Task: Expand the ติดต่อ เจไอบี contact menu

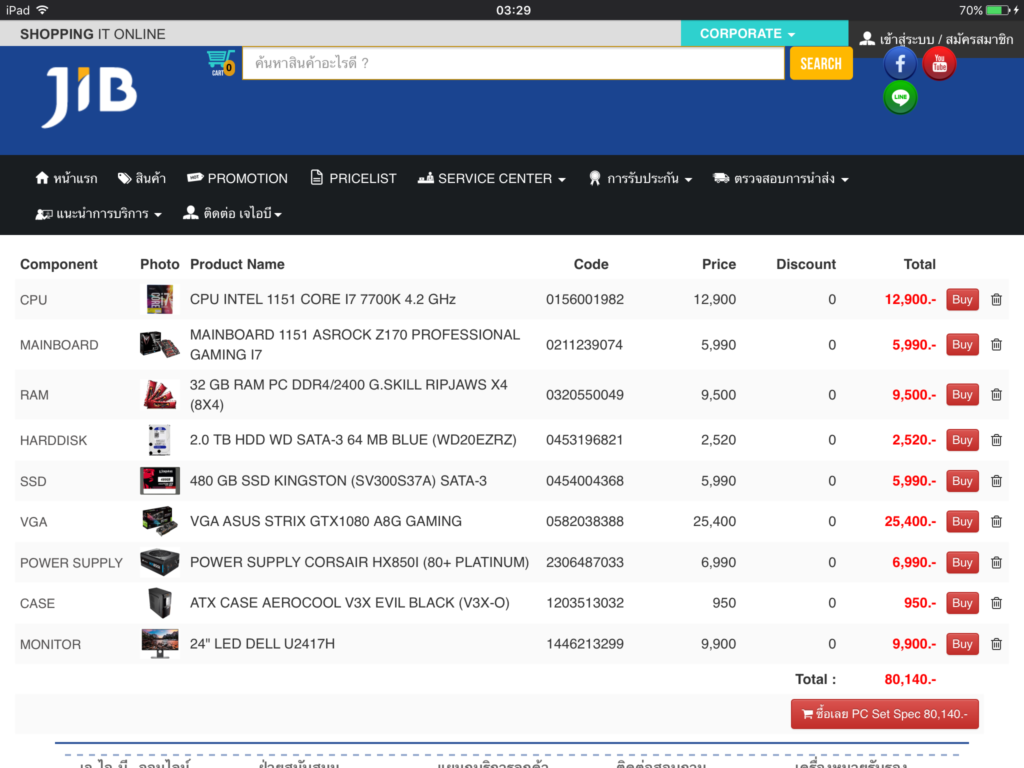Action: (232, 214)
